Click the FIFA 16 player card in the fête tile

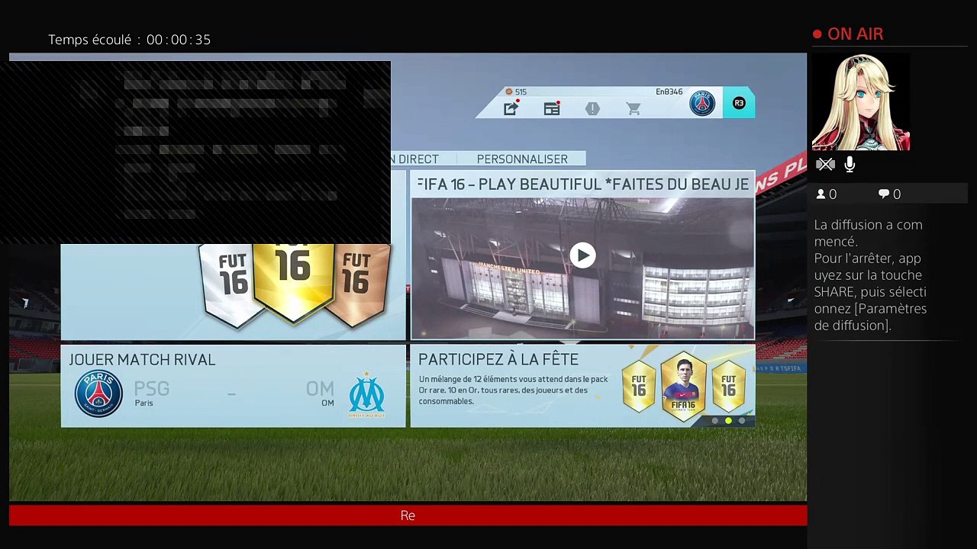coord(683,386)
